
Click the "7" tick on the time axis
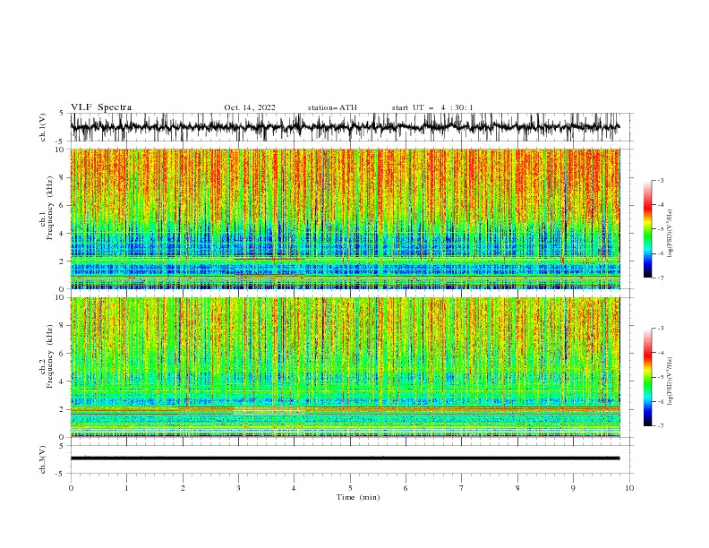tap(462, 488)
